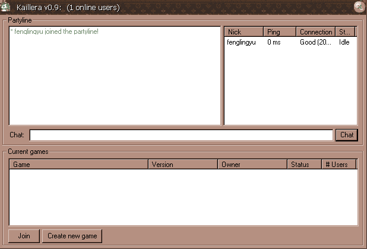Click the Kaillera app icon in title bar
This screenshot has width=367, height=249.
coord(5,7)
